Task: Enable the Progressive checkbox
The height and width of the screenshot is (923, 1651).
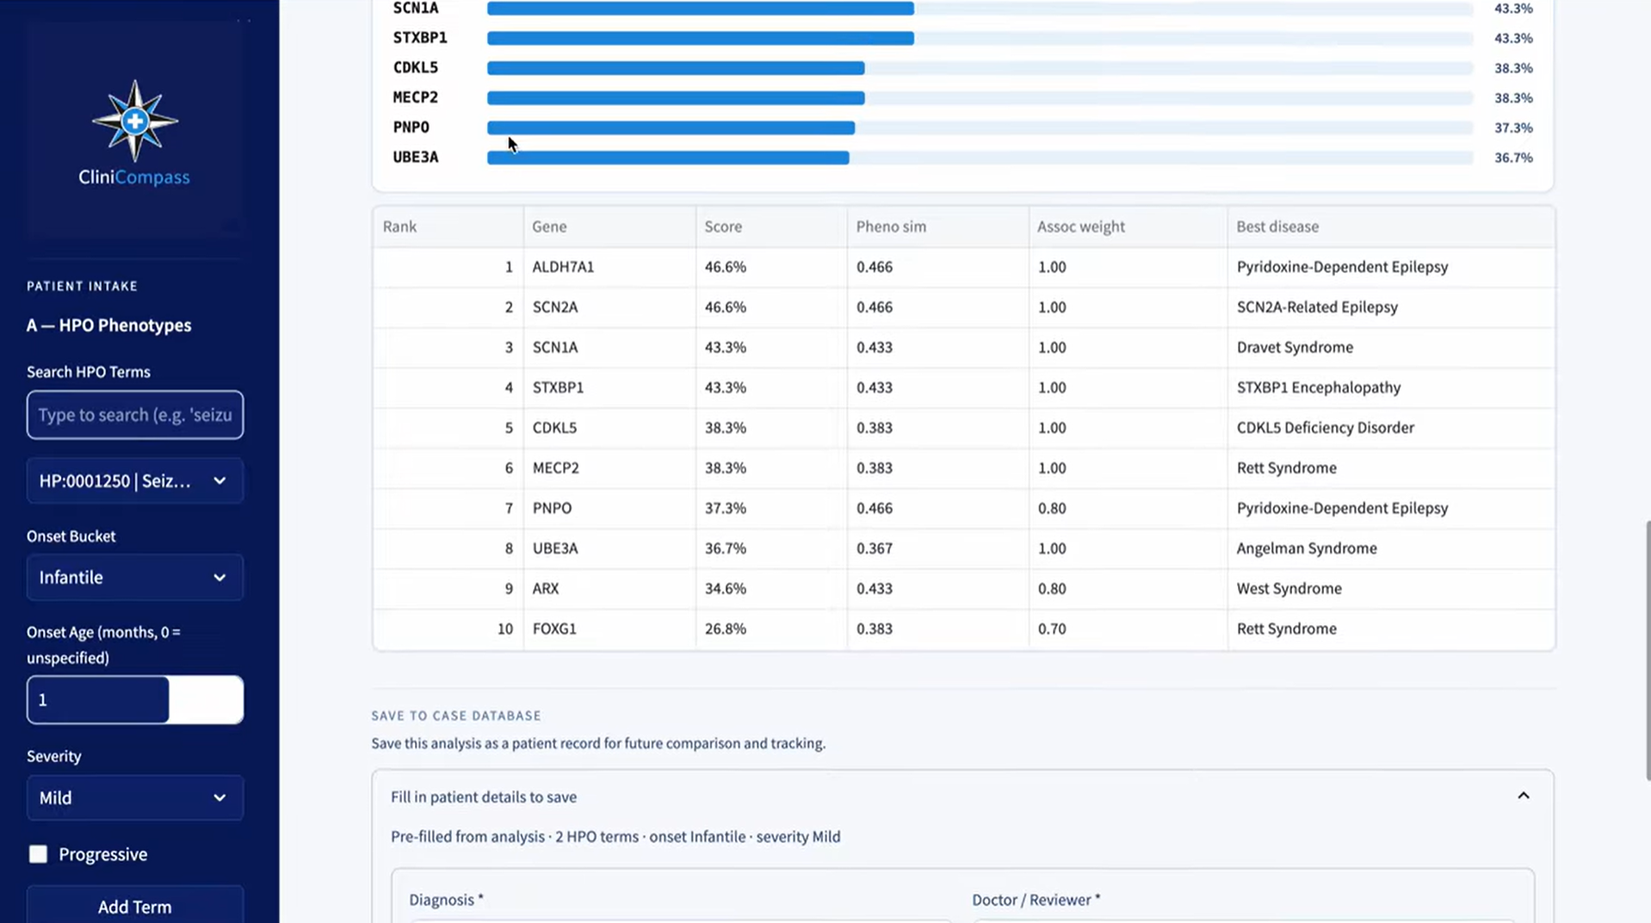Action: pos(38,854)
